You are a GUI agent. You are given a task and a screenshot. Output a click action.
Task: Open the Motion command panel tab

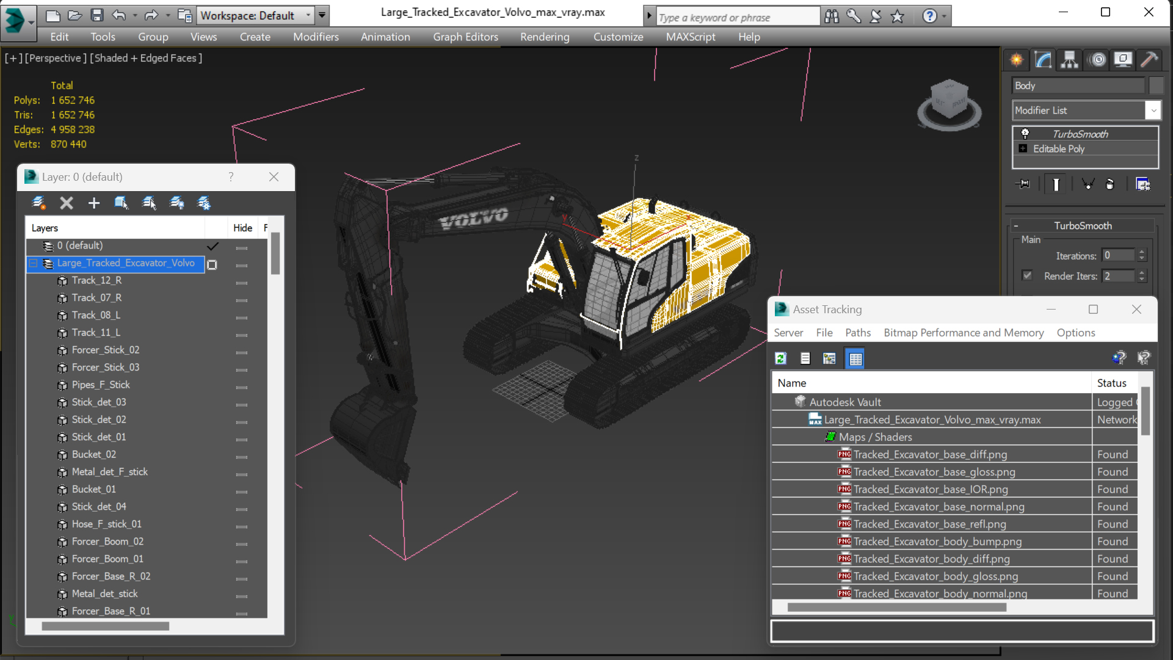pyautogui.click(x=1098, y=59)
